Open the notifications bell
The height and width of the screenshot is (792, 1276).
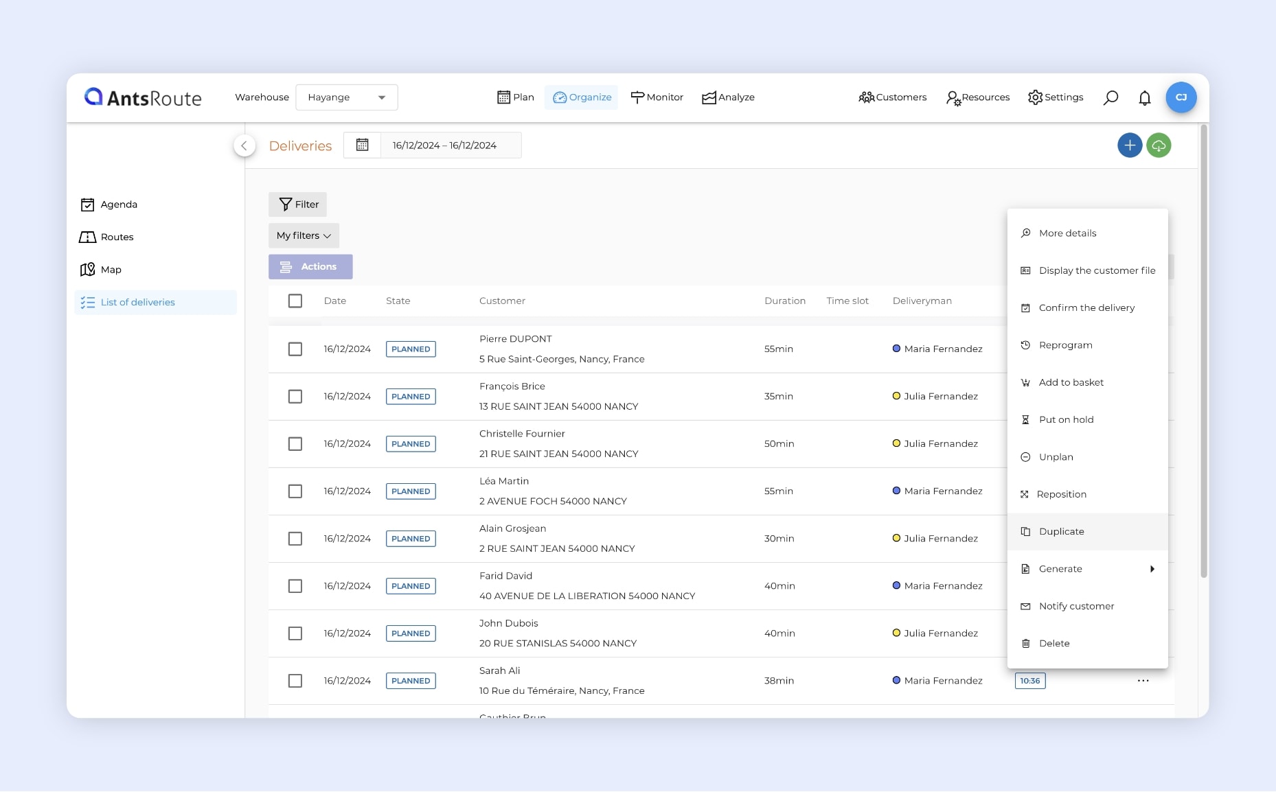[1144, 97]
